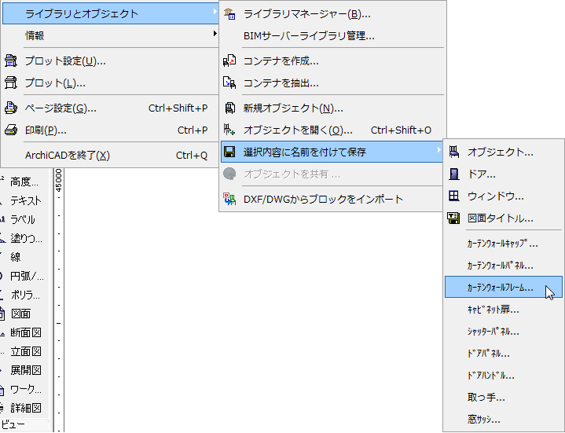The height and width of the screenshot is (433, 565).
Task: Choose コンテナを作成...
Action: click(332, 61)
